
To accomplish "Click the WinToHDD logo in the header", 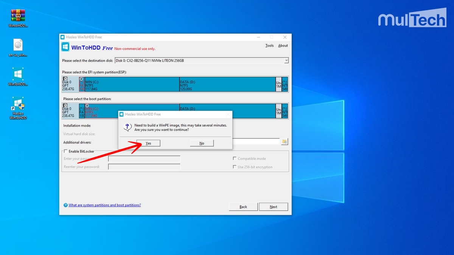I will point(65,47).
